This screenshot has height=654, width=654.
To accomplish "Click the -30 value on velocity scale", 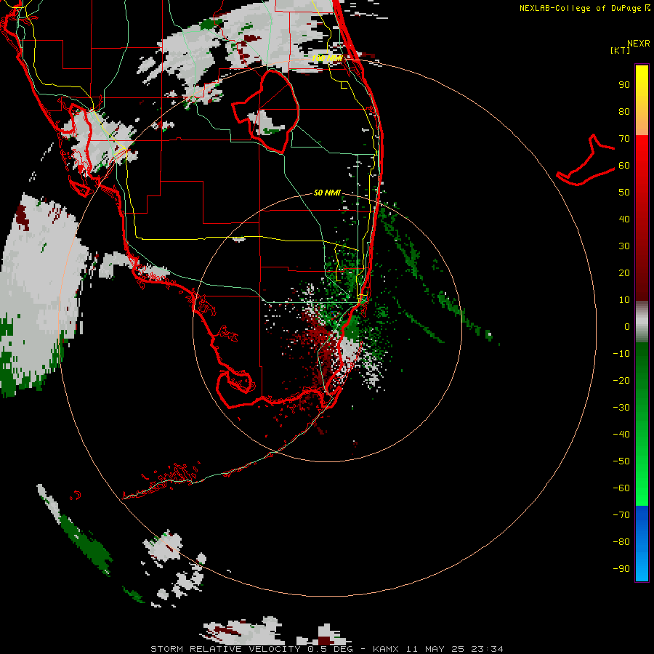I will pyautogui.click(x=621, y=408).
